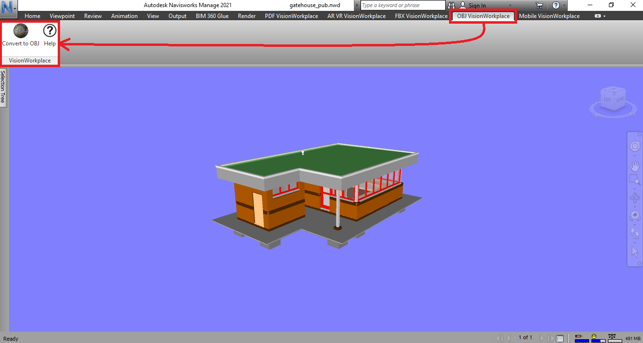Activate the Pan hand tool
This screenshot has width=643, height=343.
(x=634, y=166)
